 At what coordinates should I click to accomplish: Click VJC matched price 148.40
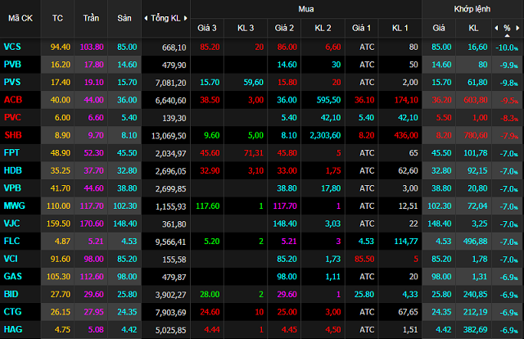tap(440, 224)
